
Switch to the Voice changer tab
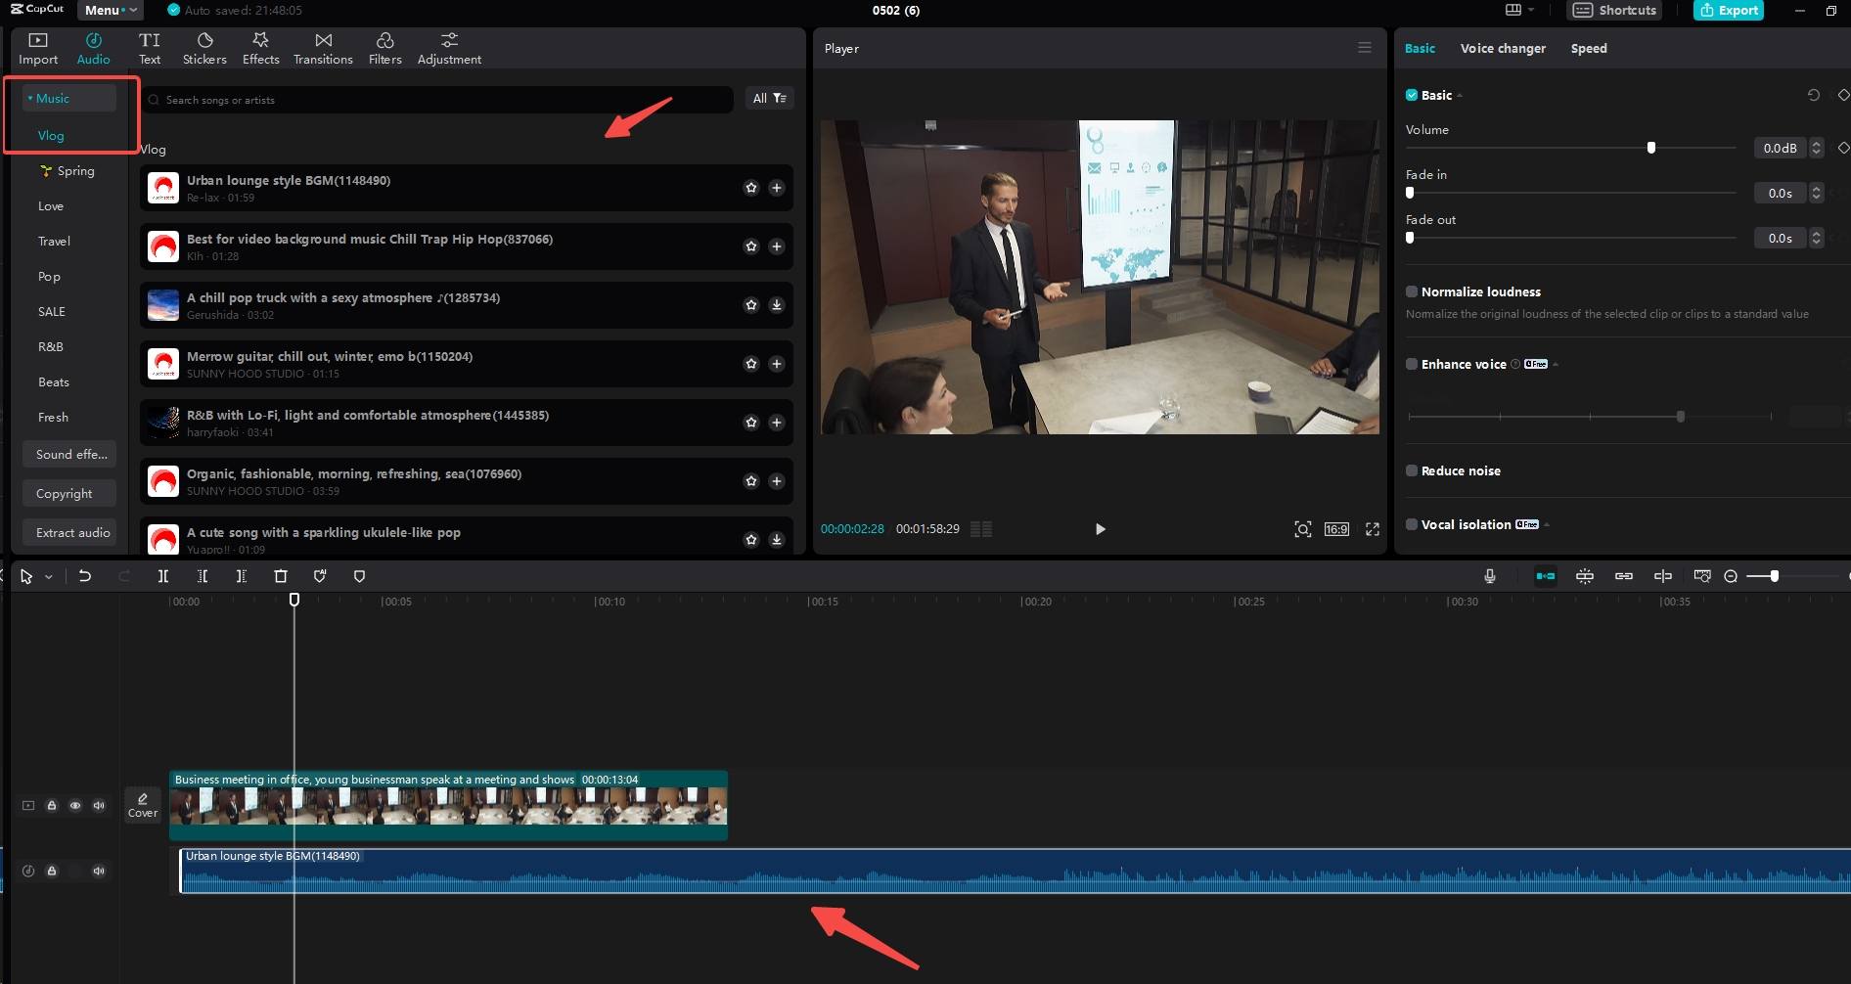coord(1503,48)
